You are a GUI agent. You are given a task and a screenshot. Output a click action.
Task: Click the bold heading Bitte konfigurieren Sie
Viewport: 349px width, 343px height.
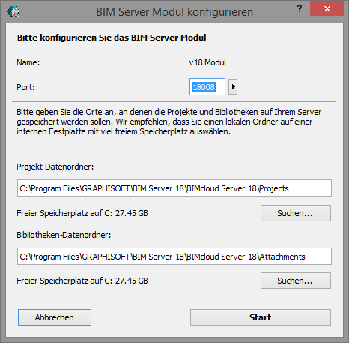point(112,38)
